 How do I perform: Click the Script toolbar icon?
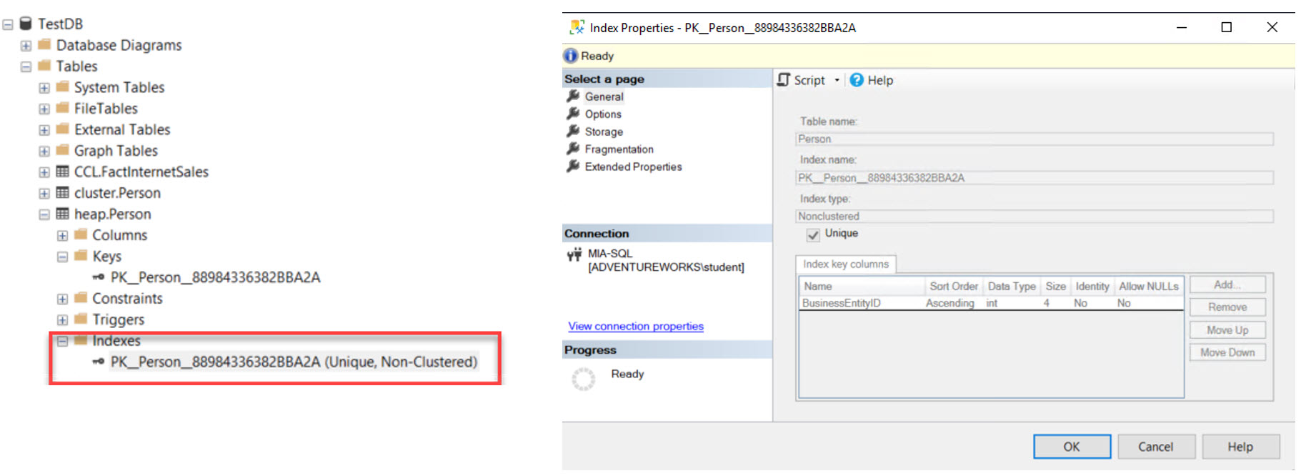point(784,80)
